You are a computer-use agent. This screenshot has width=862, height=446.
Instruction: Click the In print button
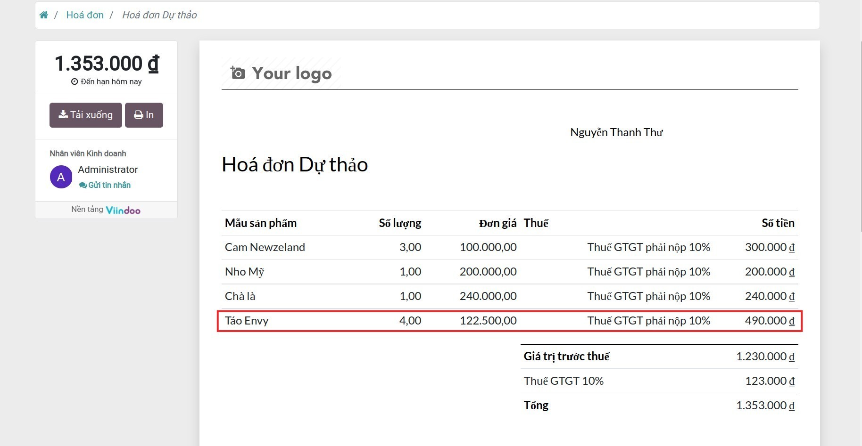pyautogui.click(x=144, y=114)
